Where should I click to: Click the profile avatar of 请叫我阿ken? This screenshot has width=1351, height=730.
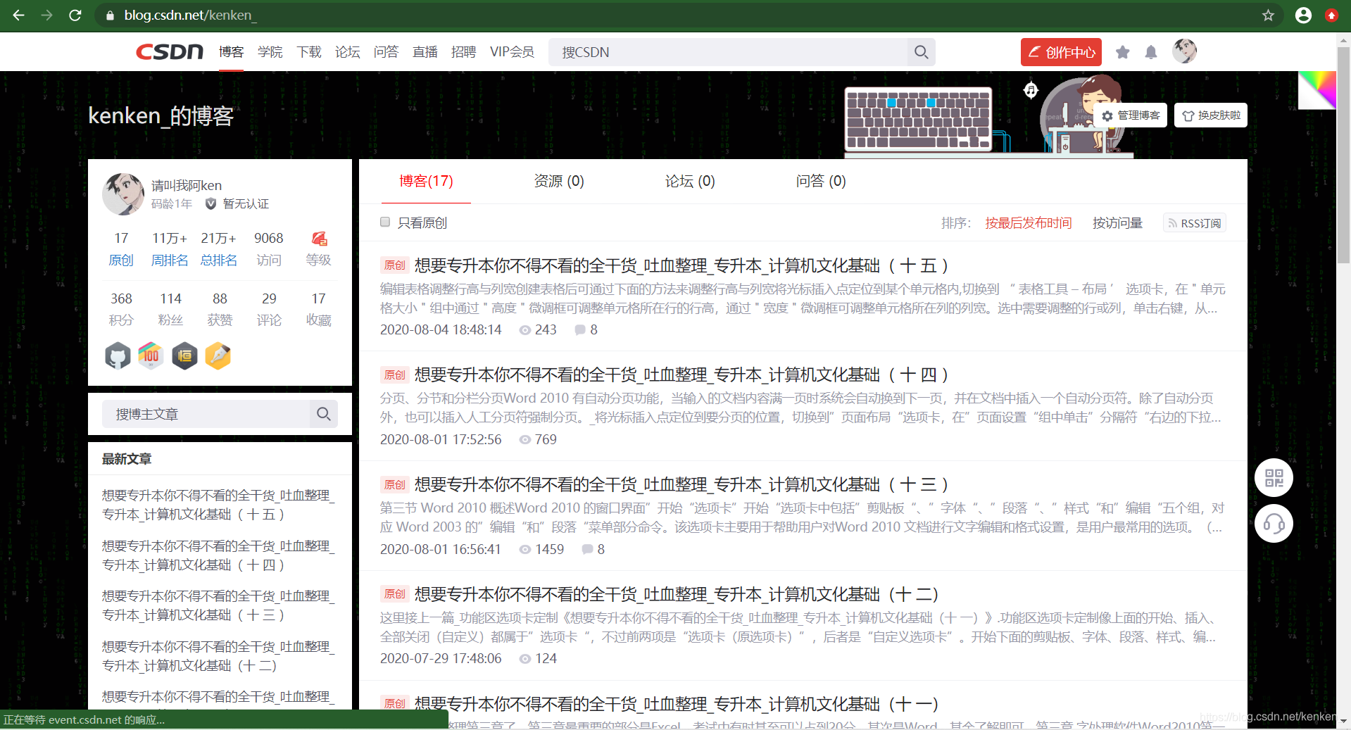(x=123, y=194)
